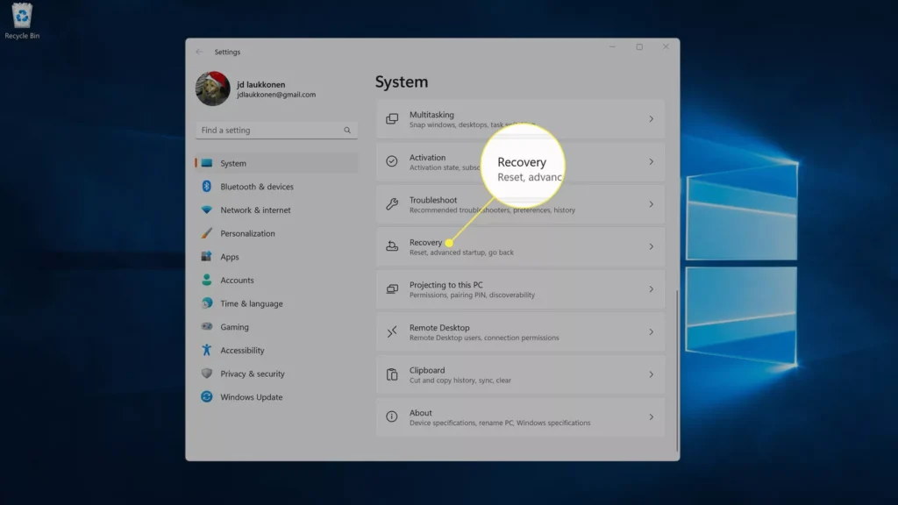Click the Troubleshoot wrench icon
The image size is (898, 505).
click(x=392, y=203)
